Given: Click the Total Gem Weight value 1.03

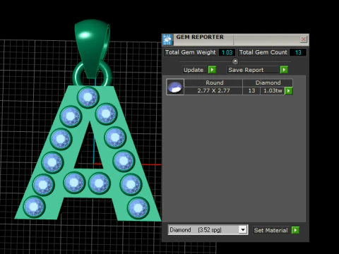Looking at the screenshot, I should coord(227,52).
